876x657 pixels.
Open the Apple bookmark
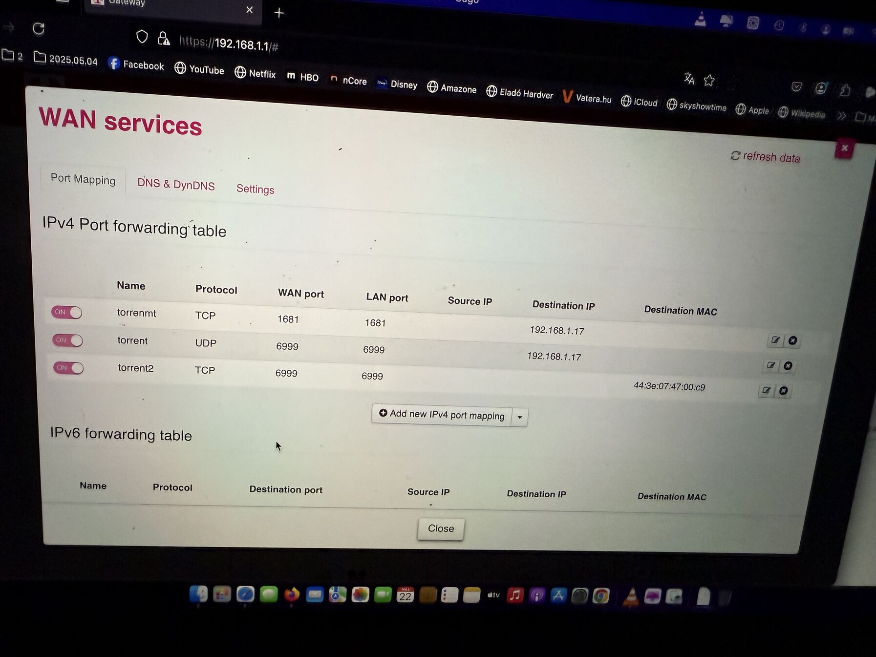pyautogui.click(x=752, y=110)
